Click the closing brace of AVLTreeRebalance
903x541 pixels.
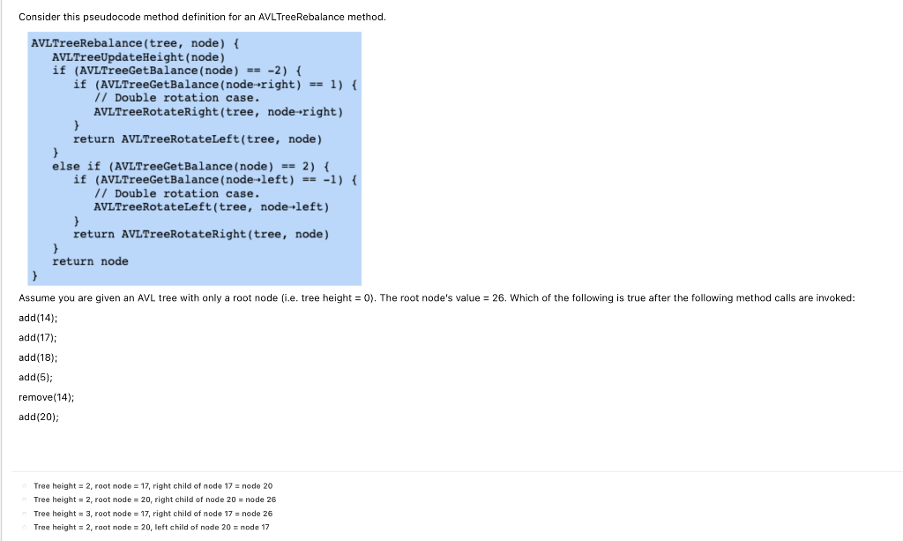point(33,274)
